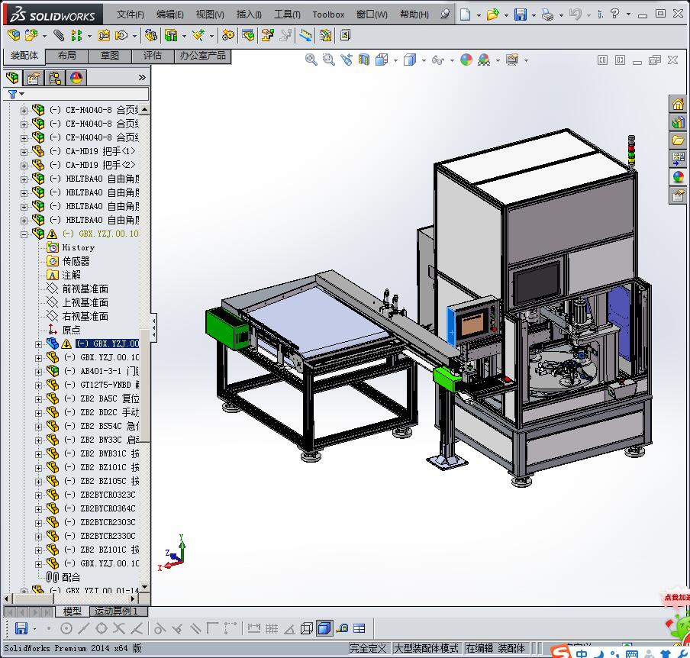Switch to the 评估 tab
The height and width of the screenshot is (658, 690).
[x=153, y=56]
